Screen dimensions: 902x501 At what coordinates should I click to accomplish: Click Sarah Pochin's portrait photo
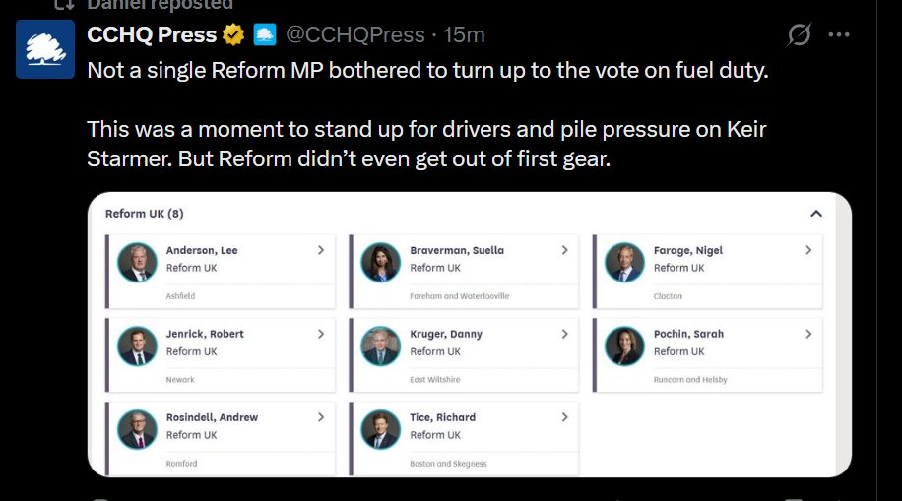click(624, 346)
